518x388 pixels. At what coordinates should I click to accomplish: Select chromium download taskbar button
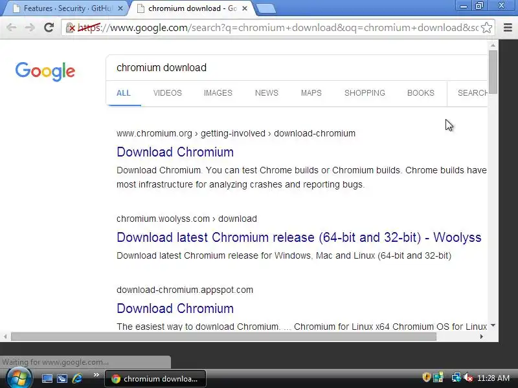coord(155,379)
